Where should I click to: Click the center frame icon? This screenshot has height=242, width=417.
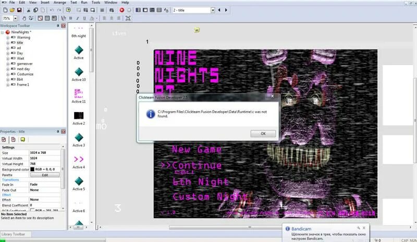128,18
